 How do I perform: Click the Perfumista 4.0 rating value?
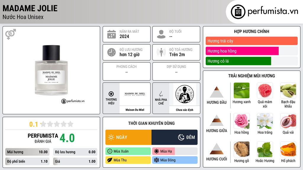(67, 138)
